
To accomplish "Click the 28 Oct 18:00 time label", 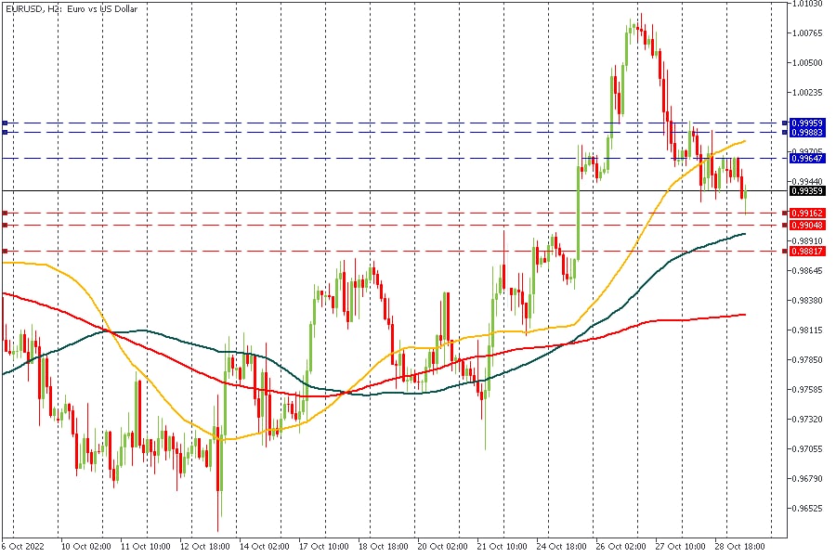I will pyautogui.click(x=740, y=547).
